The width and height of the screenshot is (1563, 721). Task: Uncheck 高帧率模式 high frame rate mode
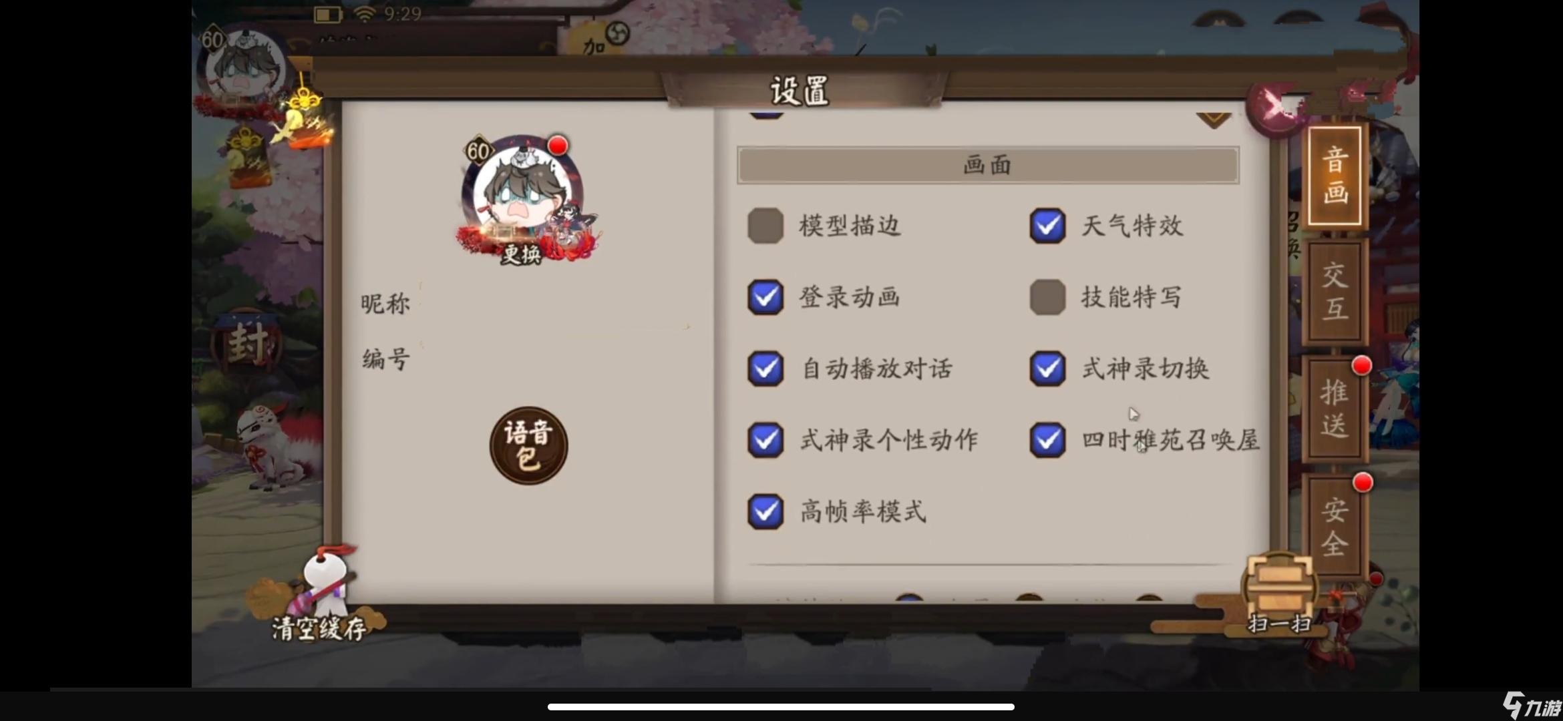click(x=765, y=511)
